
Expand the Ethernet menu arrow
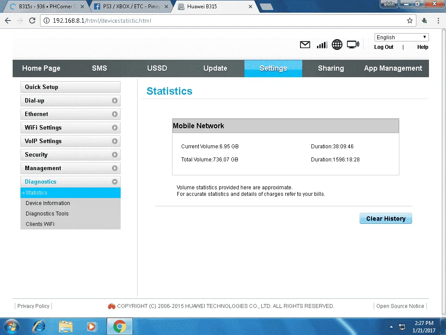115,114
